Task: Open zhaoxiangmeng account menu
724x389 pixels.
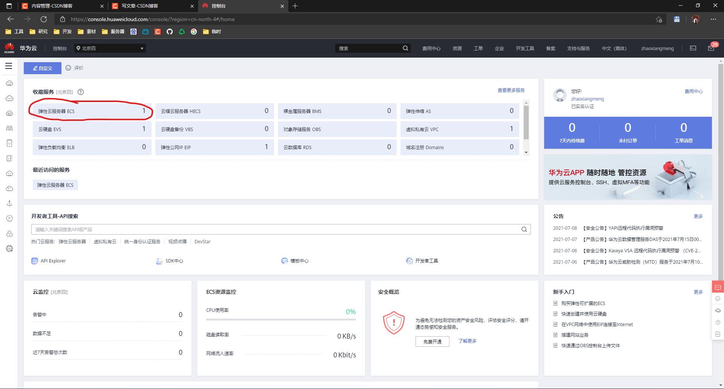Action: [657, 48]
